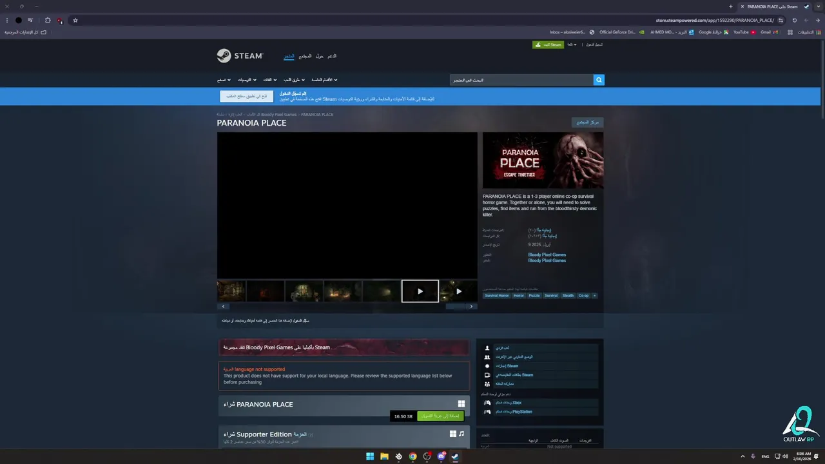Click the green Add to Cart button
The width and height of the screenshot is (825, 464).
click(x=440, y=416)
